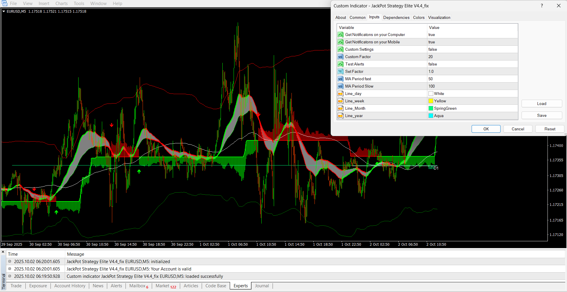Click the MA Period Slow integer icon
The width and height of the screenshot is (567, 292).
[x=340, y=86]
